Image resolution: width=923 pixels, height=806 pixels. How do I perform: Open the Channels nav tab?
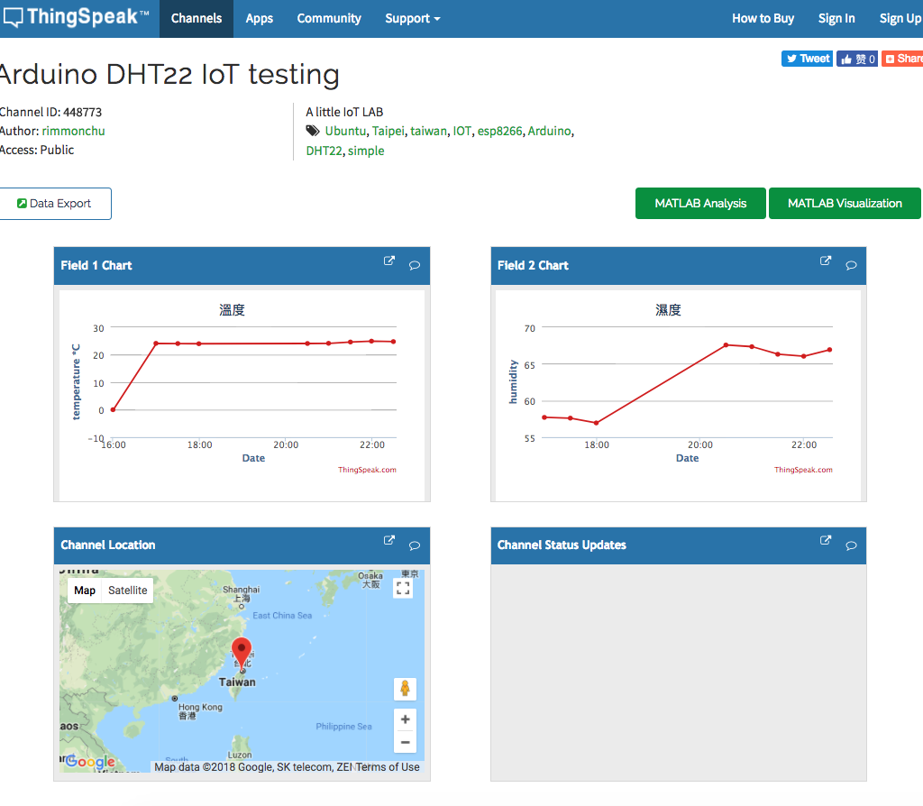pyautogui.click(x=196, y=19)
